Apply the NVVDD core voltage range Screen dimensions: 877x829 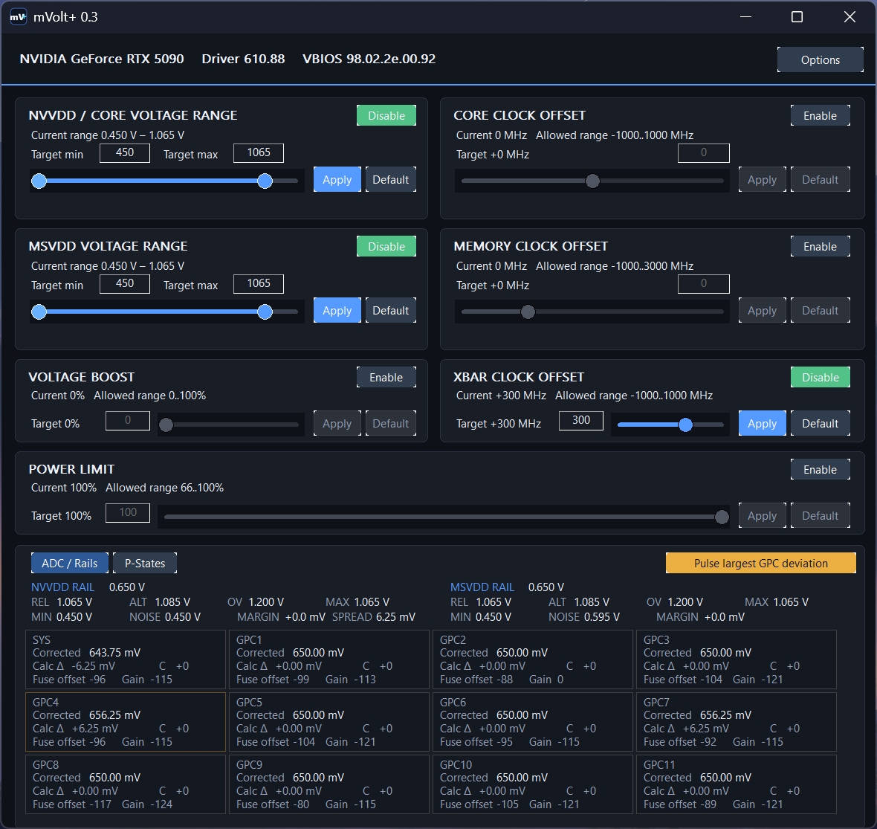337,179
